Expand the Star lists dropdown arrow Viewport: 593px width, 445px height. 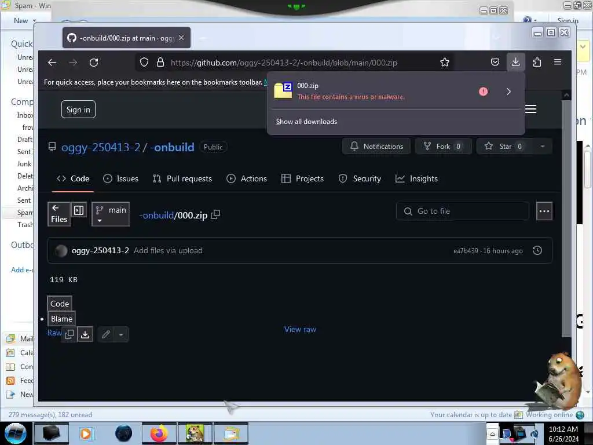click(543, 147)
